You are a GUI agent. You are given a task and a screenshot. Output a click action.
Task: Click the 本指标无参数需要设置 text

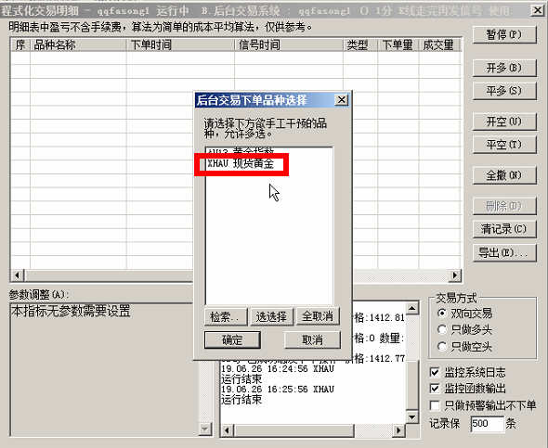tap(71, 311)
